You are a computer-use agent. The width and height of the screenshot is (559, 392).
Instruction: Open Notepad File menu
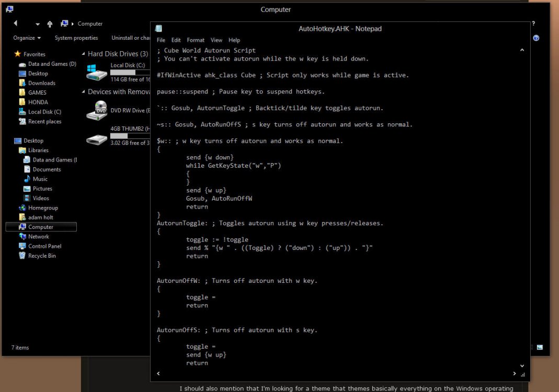pyautogui.click(x=161, y=40)
